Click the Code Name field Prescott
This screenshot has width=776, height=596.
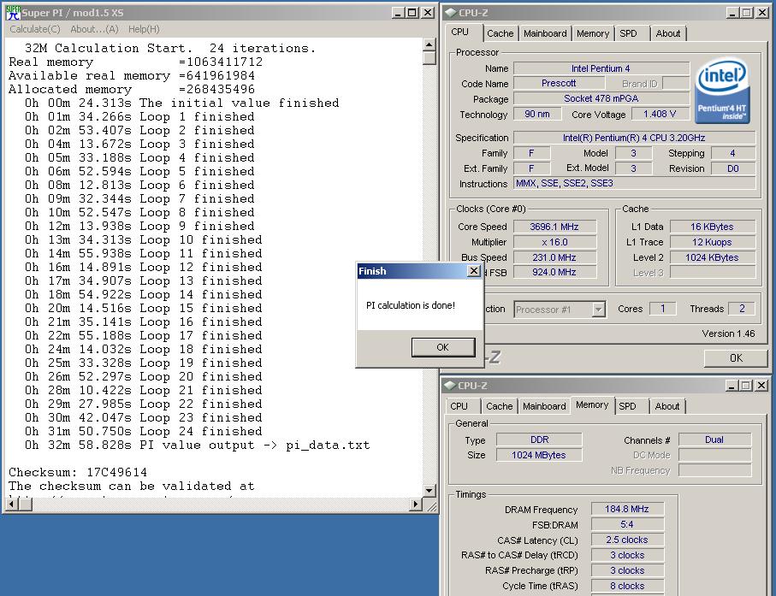pos(559,83)
